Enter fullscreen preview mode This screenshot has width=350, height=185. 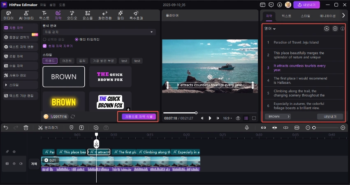[254, 118]
